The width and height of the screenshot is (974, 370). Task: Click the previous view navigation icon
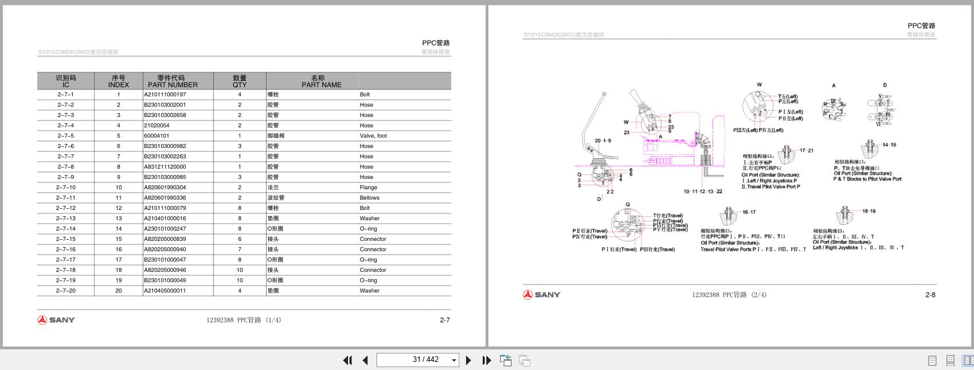coord(506,360)
